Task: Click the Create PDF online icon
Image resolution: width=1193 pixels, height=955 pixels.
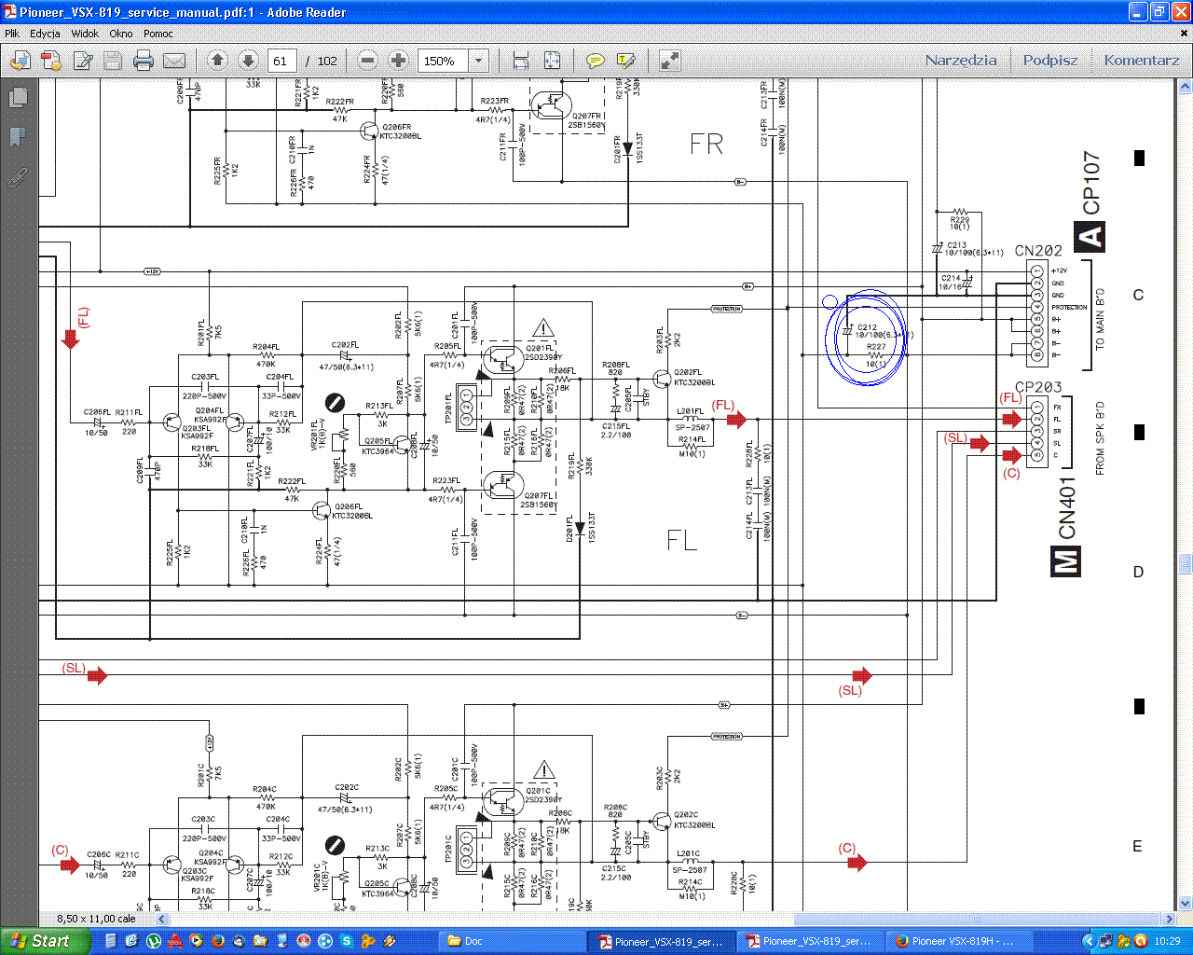Action: (51, 61)
